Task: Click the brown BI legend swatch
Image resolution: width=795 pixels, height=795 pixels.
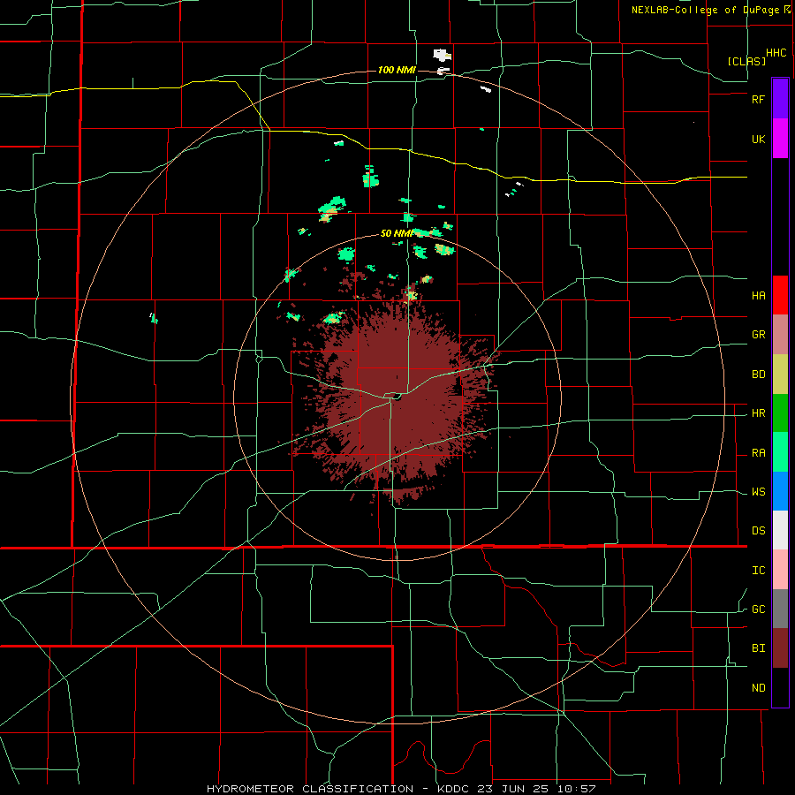Action: (780, 648)
